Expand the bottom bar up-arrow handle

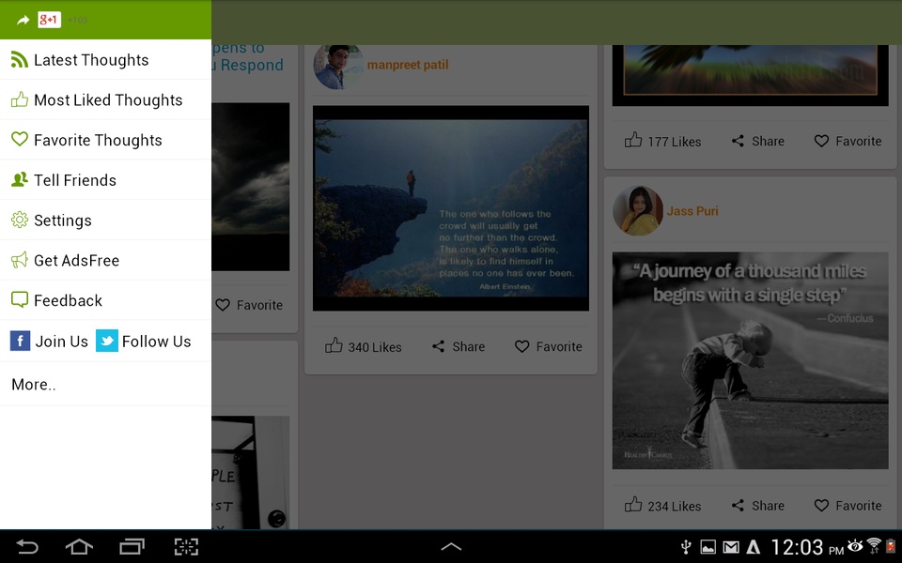451,546
